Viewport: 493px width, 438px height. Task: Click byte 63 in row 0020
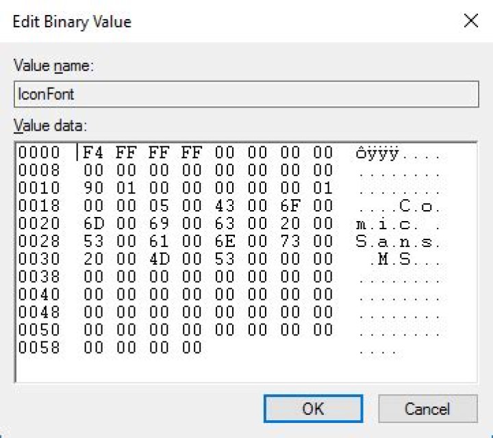click(x=225, y=224)
